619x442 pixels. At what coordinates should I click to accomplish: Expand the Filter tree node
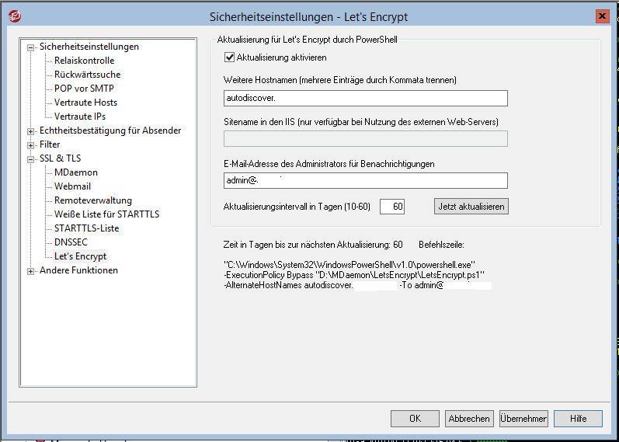pos(31,144)
